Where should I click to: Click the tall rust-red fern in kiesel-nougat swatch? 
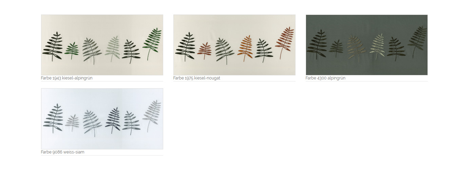click(284, 43)
